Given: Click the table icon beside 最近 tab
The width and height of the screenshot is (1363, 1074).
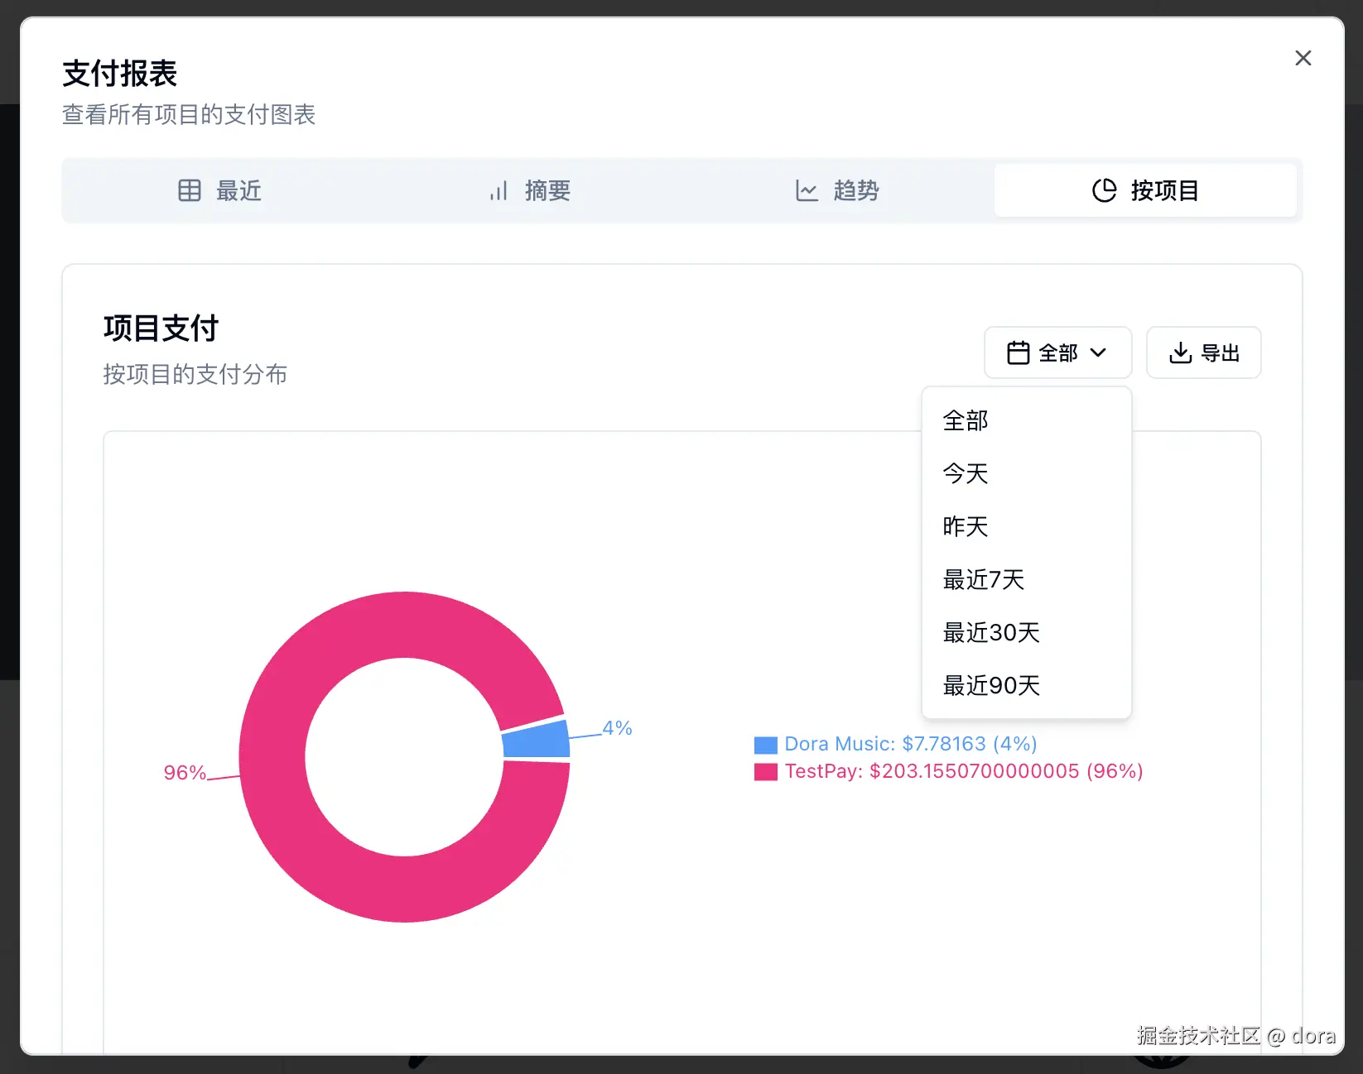Looking at the screenshot, I should pyautogui.click(x=190, y=190).
